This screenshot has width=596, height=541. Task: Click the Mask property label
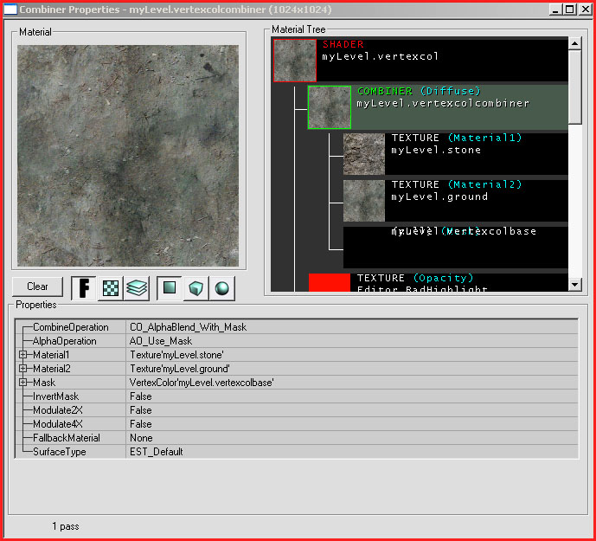(44, 383)
